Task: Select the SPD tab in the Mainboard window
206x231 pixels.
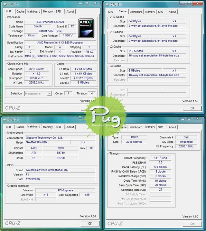Action: (x=58, y=127)
